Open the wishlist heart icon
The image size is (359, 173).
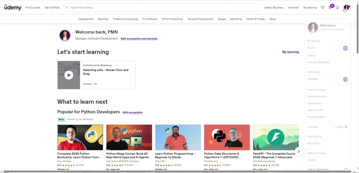click(323, 8)
